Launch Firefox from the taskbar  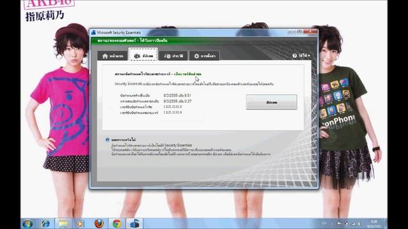pos(99,223)
